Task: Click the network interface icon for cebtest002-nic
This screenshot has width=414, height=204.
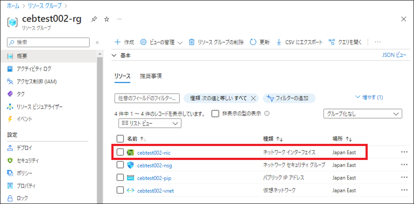Action: (131, 152)
